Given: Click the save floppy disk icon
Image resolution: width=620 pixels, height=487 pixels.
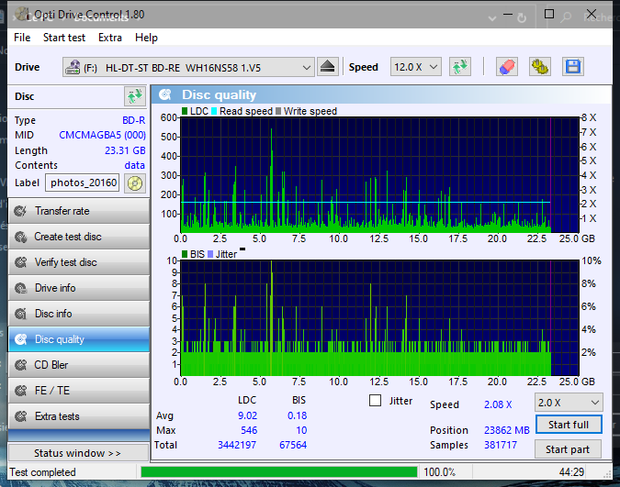Looking at the screenshot, I should pos(573,67).
